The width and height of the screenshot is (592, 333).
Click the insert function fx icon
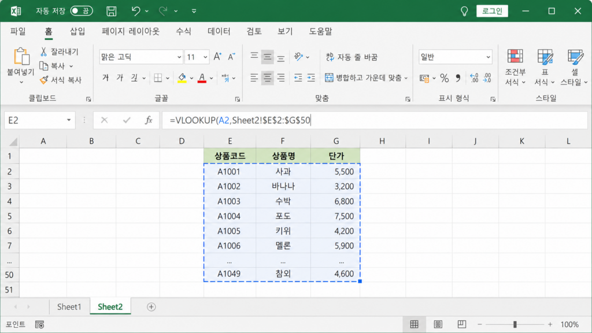pos(149,120)
